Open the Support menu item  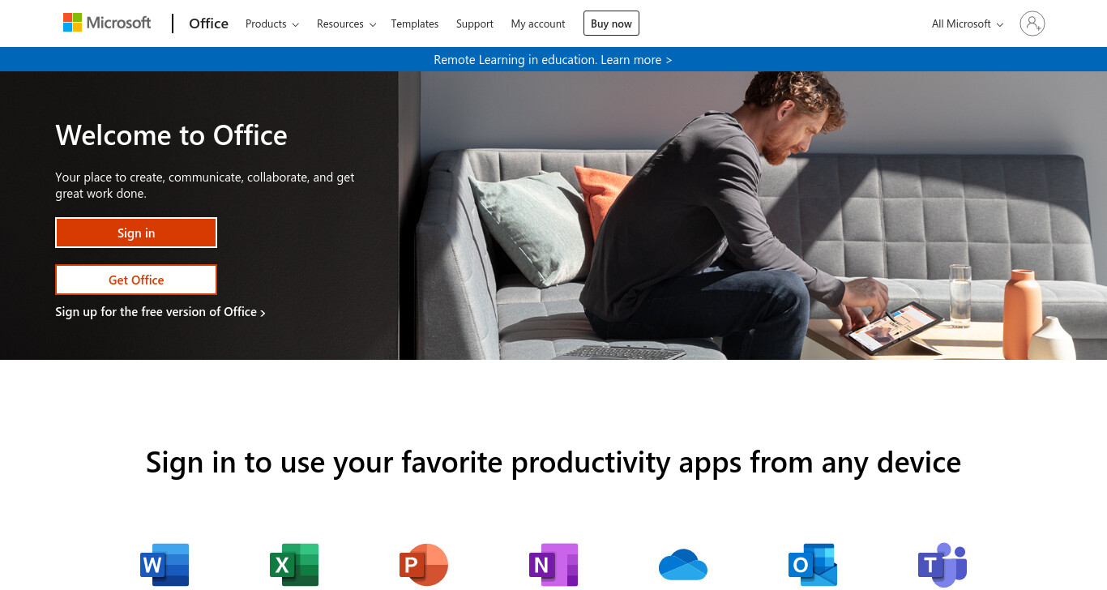click(475, 24)
